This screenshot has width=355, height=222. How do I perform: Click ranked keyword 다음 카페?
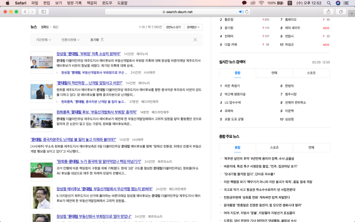(x=231, y=44)
